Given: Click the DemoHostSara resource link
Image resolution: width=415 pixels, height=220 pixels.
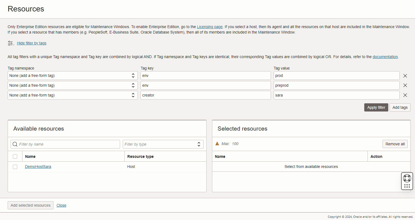Looking at the screenshot, I should click(x=38, y=167).
